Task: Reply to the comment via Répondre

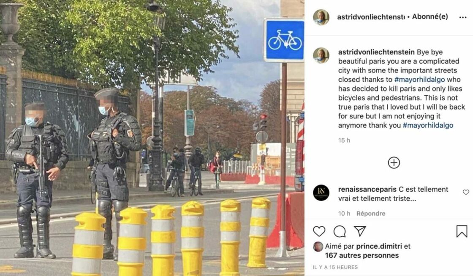Action: 371,213
